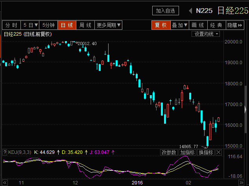
Task: Click 改参数 to edit KDJ parameters
Action: [169, 152]
